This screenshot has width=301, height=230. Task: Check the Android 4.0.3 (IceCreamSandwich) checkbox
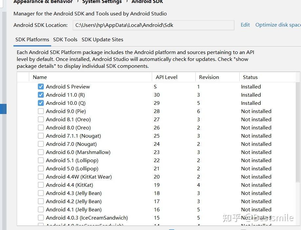coord(41,218)
